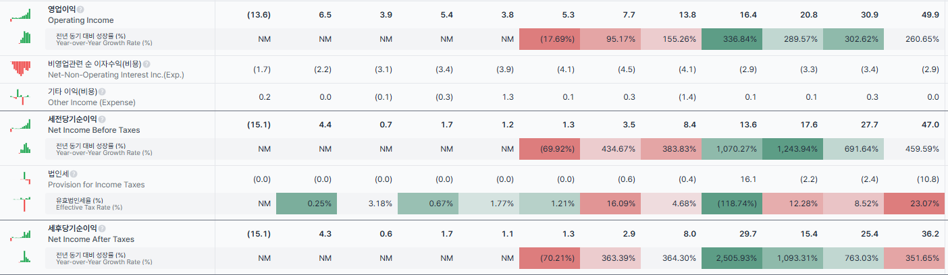The image size is (948, 275).
Task: Open the Net Income Before Taxes trend chart icon
Action: (x=21, y=124)
